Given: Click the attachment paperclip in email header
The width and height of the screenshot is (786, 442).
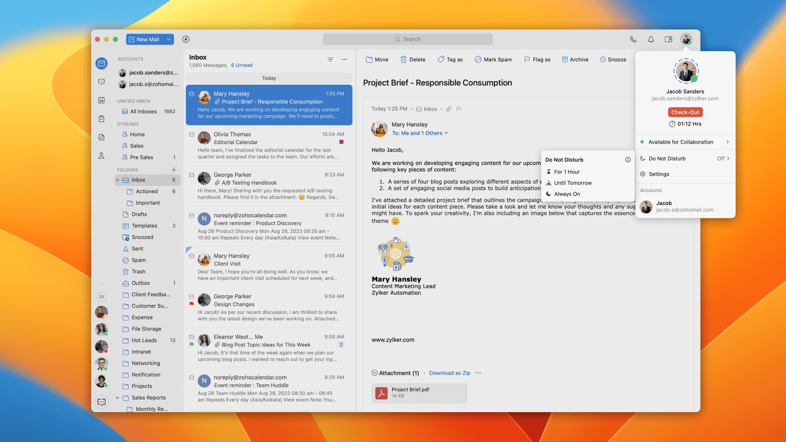Looking at the screenshot, I should 448,109.
